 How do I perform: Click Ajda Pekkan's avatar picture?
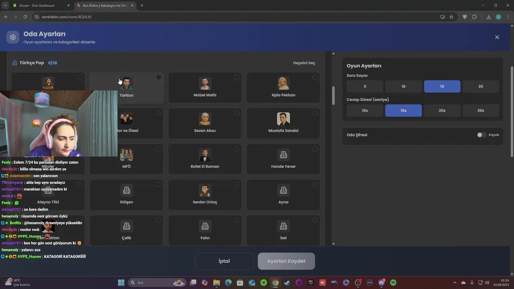pos(284,83)
